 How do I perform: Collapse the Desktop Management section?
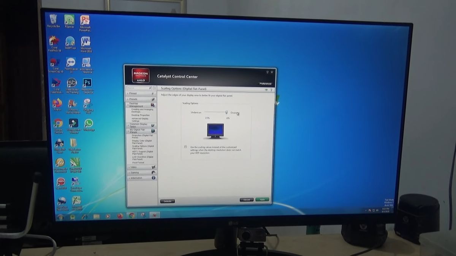141,105
